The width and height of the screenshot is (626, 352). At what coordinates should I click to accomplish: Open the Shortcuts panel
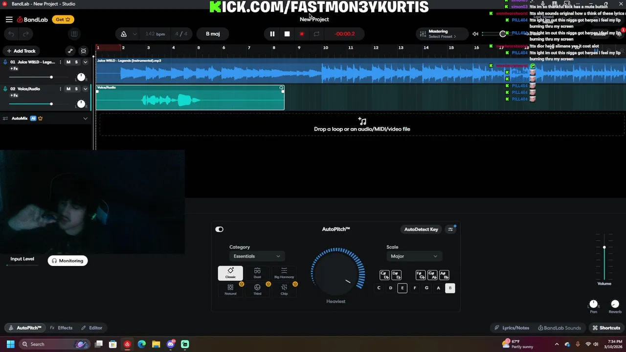coord(606,328)
